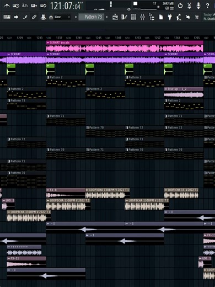Open help question mark icon
This screenshot has height=287, width=215.
pos(207,6)
